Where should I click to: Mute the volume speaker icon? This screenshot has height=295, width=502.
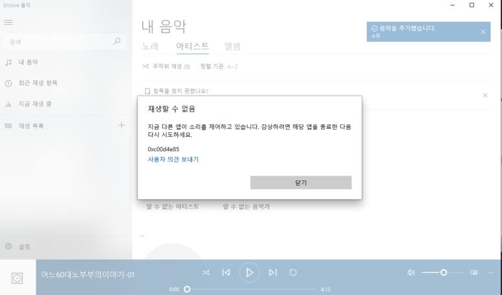(411, 272)
